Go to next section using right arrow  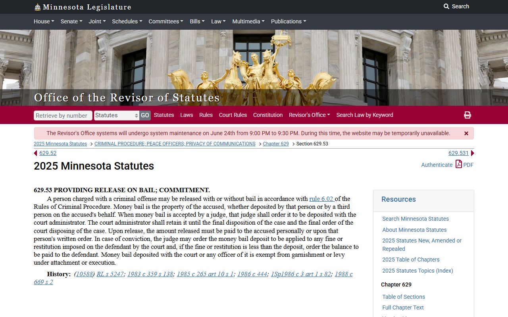pos(472,153)
